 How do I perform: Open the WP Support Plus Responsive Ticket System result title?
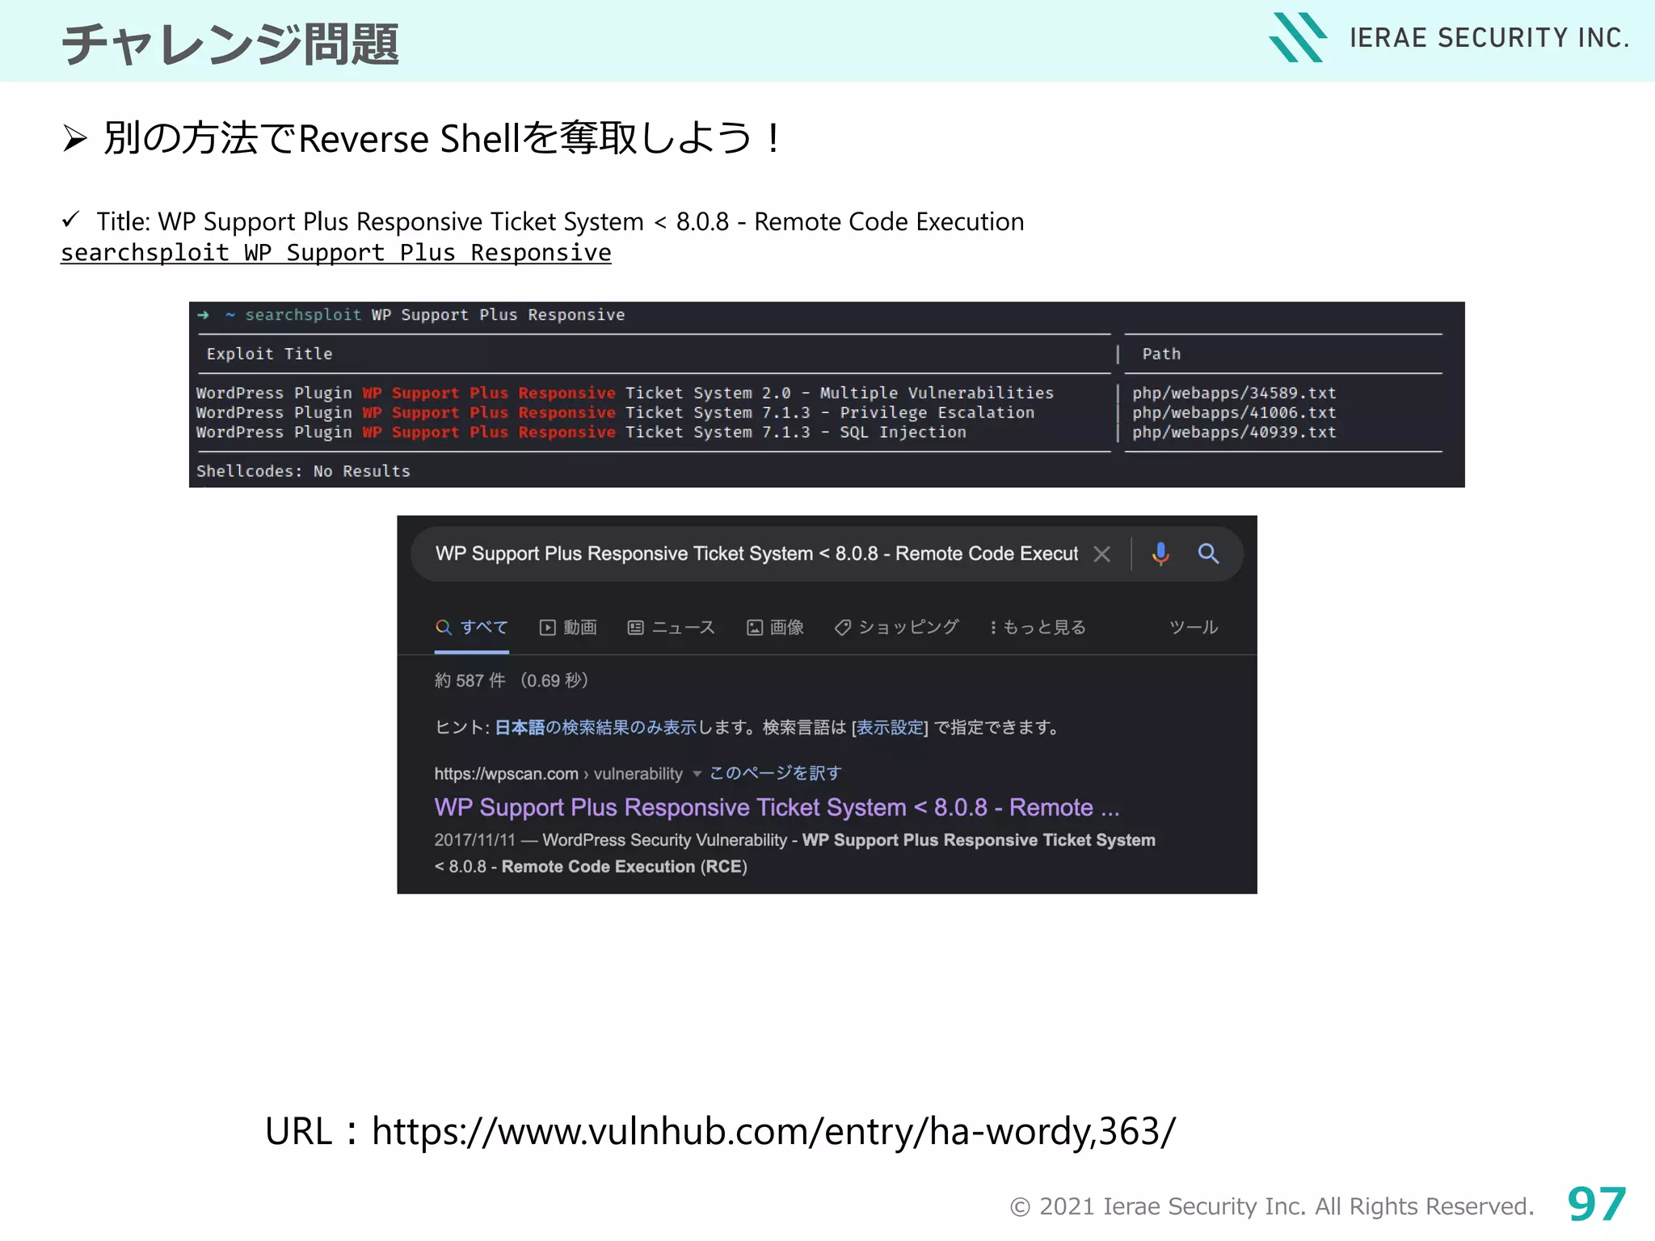(x=777, y=807)
